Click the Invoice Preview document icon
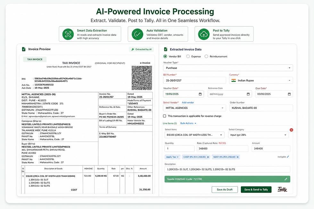Viewport: 314px width, 209px height. click(24, 49)
